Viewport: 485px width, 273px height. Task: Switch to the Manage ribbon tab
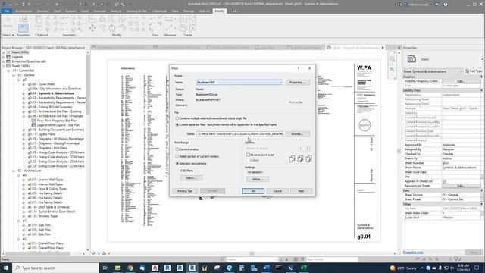(x=189, y=11)
